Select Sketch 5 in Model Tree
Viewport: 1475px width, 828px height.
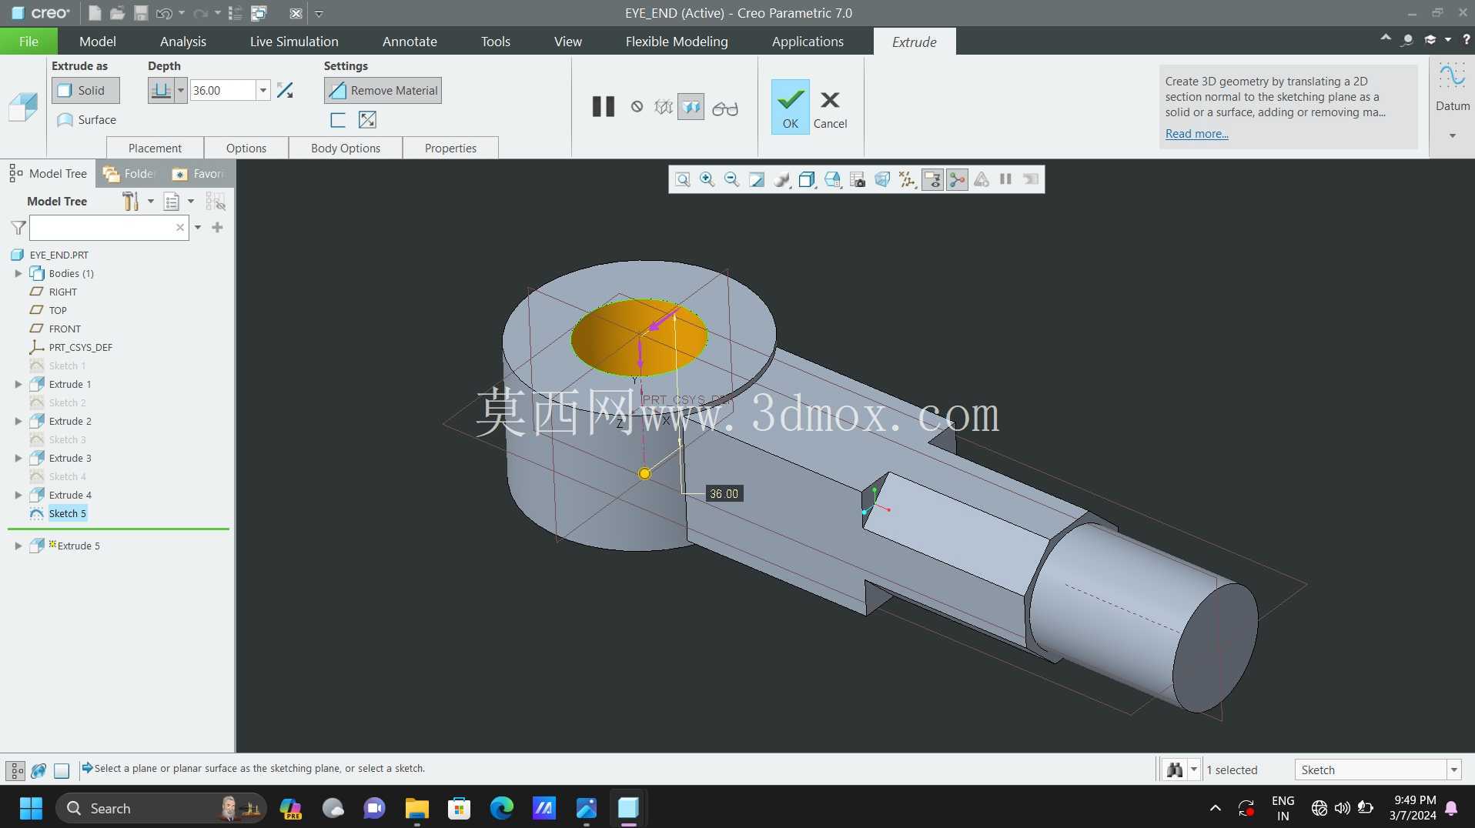pos(67,513)
